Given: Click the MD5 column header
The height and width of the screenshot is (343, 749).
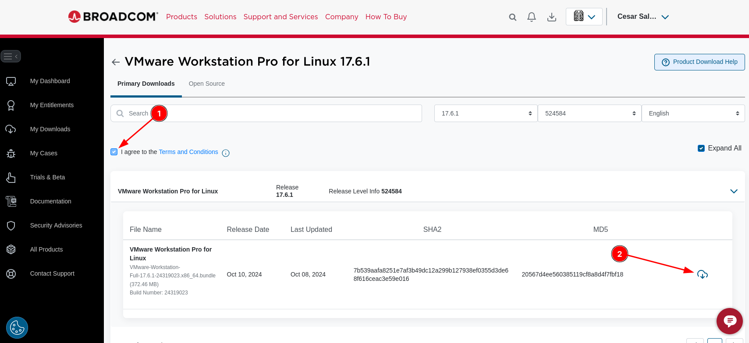Looking at the screenshot, I should [x=600, y=229].
